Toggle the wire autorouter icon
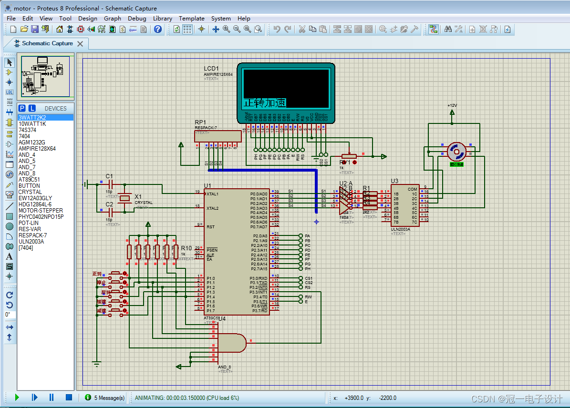Image resolution: width=570 pixels, height=408 pixels. point(433,29)
